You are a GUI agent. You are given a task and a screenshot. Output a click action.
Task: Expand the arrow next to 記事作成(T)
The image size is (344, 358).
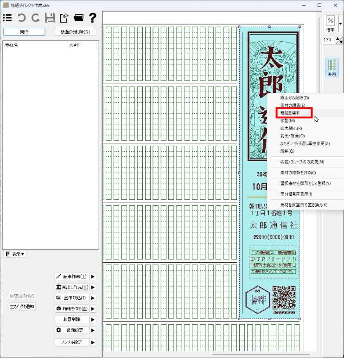[93, 277]
